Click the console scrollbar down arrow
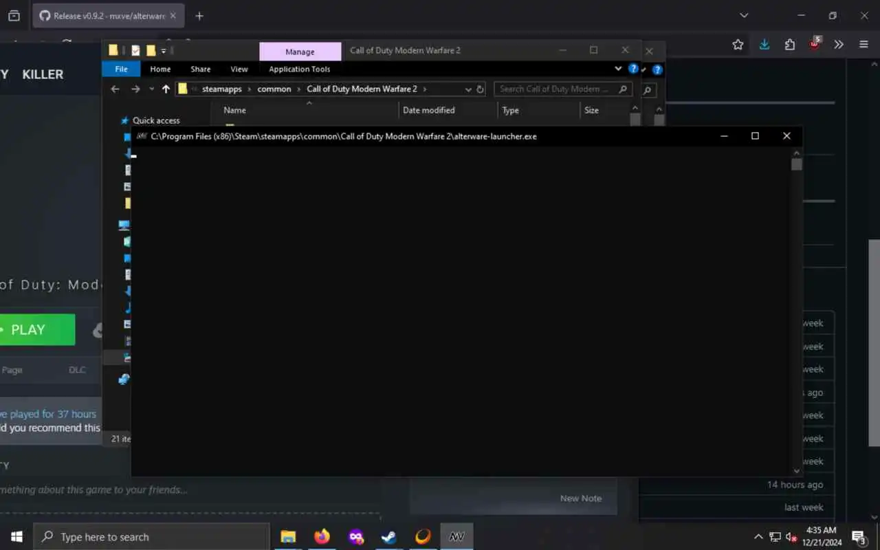Image resolution: width=880 pixels, height=550 pixels. click(796, 470)
